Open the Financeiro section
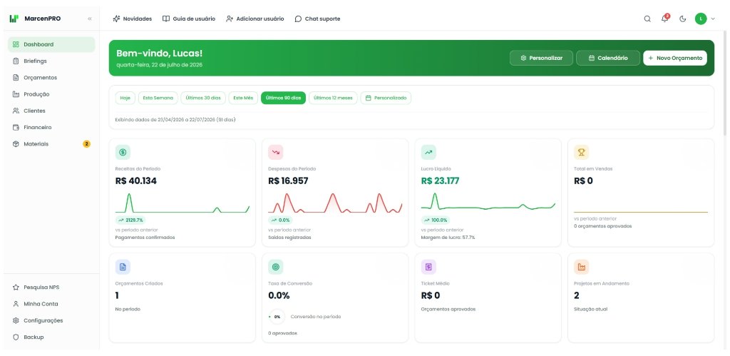The image size is (730, 356). [51, 127]
